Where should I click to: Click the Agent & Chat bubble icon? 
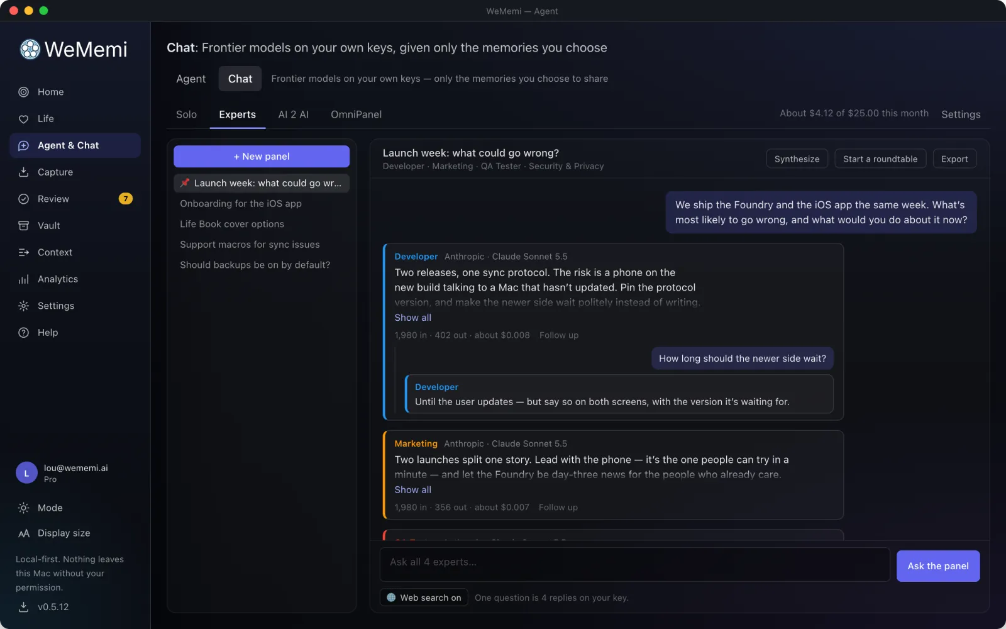tap(23, 145)
